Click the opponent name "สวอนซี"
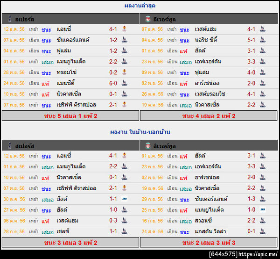 [203, 221]
